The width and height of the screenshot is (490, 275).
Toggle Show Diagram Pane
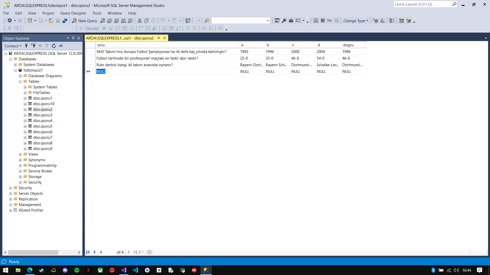[316, 21]
